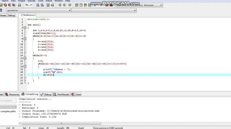Click the 'Length: 391' status entry

click(63, 128)
